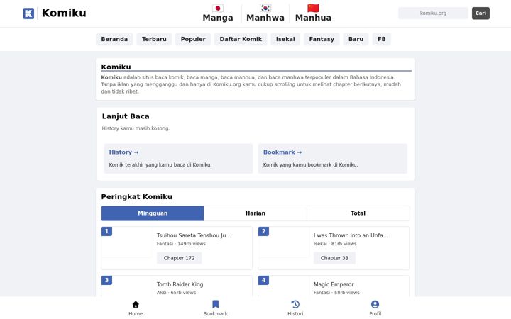This screenshot has height=319, width=511.
Task: Open the FB menu item
Action: (x=382, y=39)
